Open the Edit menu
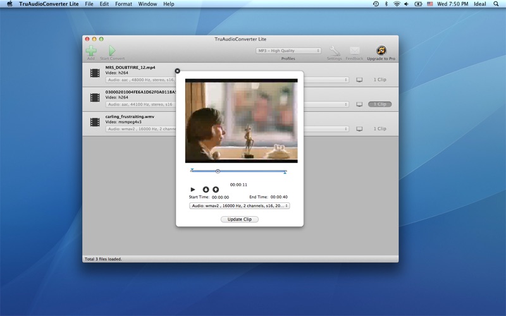Image resolution: width=506 pixels, height=316 pixels. point(104,4)
